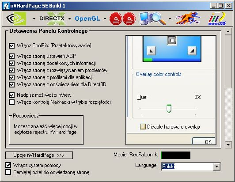Click the Hue 0% value
The image size is (235, 182).
(x=197, y=97)
